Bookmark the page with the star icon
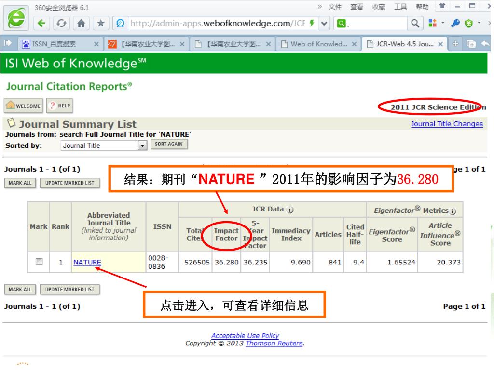This screenshot has height=370, width=494. (x=101, y=23)
